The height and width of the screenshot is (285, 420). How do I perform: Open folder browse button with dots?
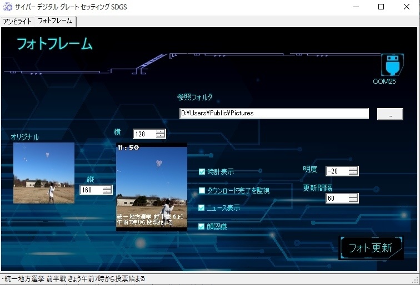point(390,114)
